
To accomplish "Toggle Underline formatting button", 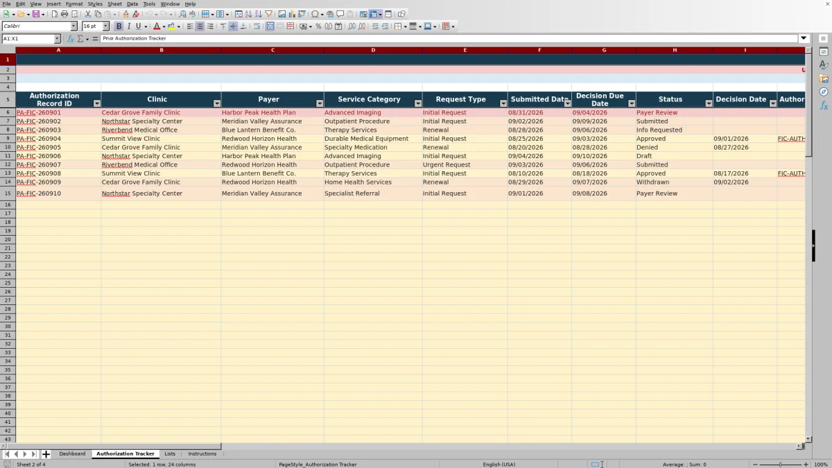I will (x=138, y=26).
